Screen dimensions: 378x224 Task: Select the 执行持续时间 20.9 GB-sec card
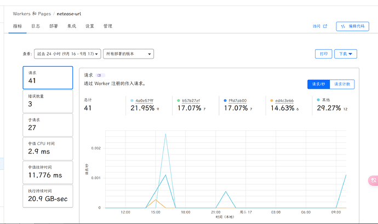(48, 196)
